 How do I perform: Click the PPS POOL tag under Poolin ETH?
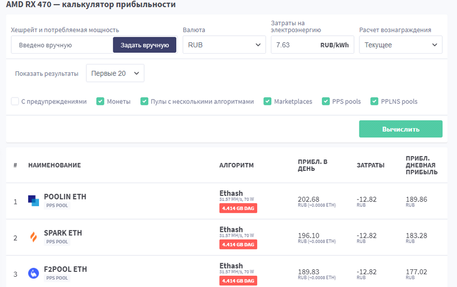point(57,205)
